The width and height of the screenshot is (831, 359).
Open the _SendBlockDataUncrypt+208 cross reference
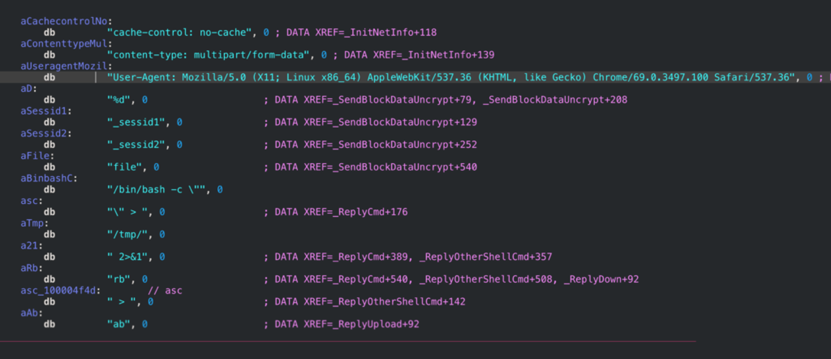[x=555, y=100]
